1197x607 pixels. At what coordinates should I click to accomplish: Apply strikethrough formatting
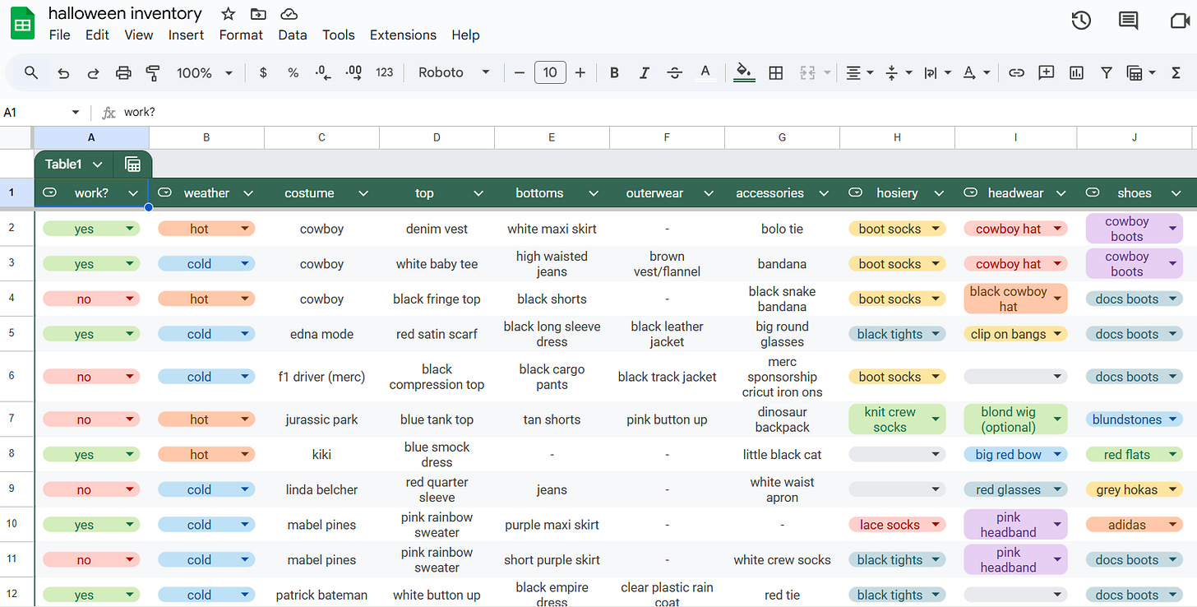[675, 72]
